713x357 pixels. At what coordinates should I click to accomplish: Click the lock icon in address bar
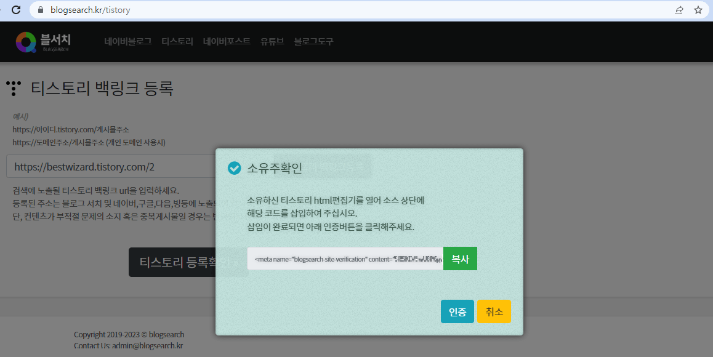(41, 10)
